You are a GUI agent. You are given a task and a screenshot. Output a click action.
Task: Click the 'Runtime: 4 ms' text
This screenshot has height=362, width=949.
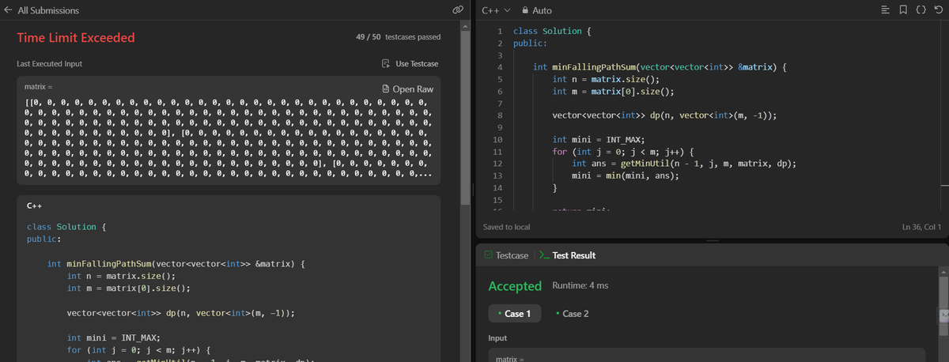pos(580,285)
